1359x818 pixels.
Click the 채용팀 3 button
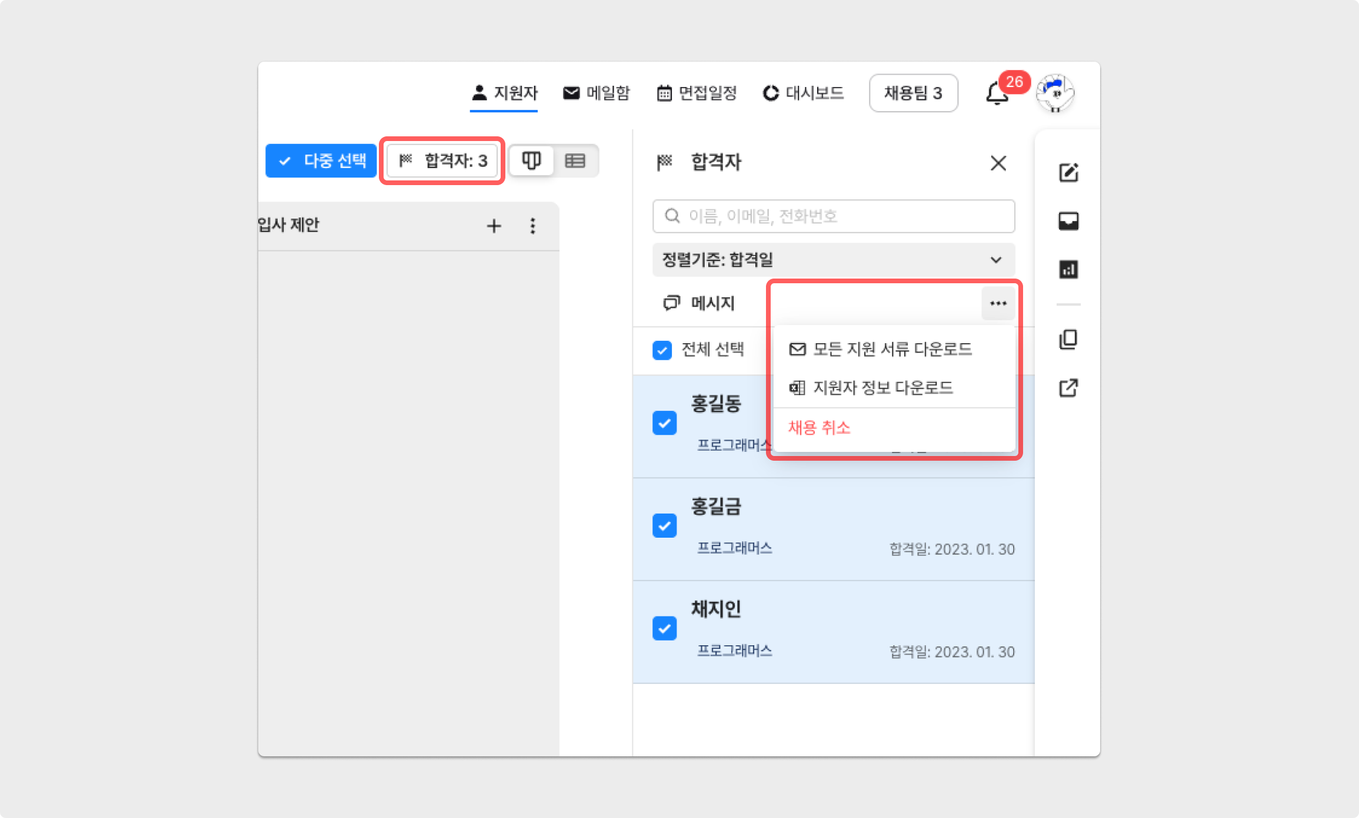click(x=913, y=93)
